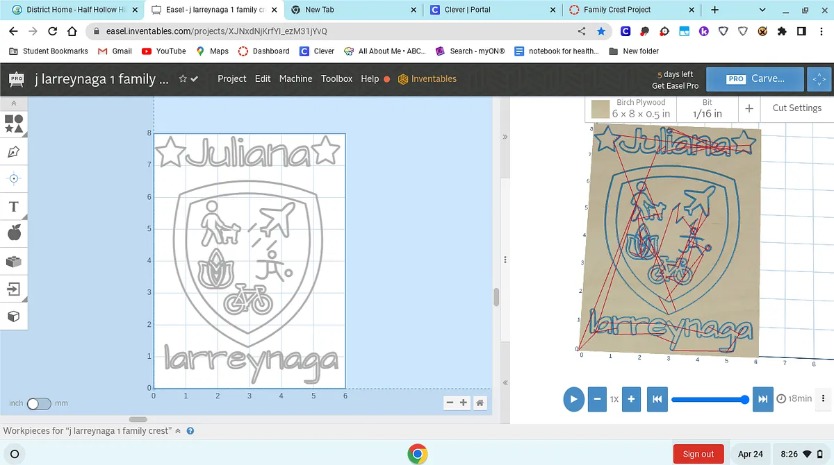Screen dimensions: 834x465
Task: Open the Apps brick icon
Action: 14,261
